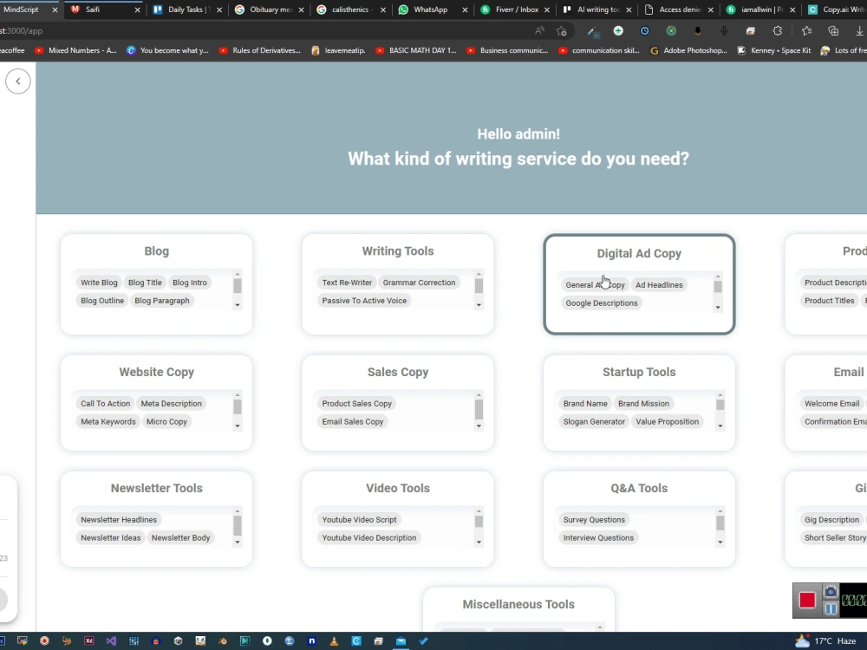This screenshot has width=867, height=650.
Task: Click up arrow in Startup Tools list
Action: pos(720,395)
